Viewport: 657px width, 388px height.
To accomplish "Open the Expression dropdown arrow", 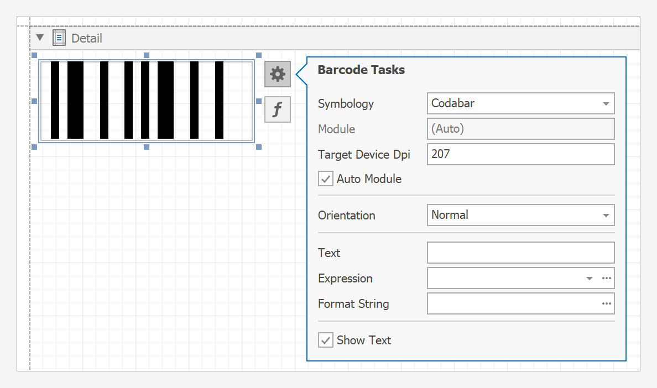I will click(590, 279).
